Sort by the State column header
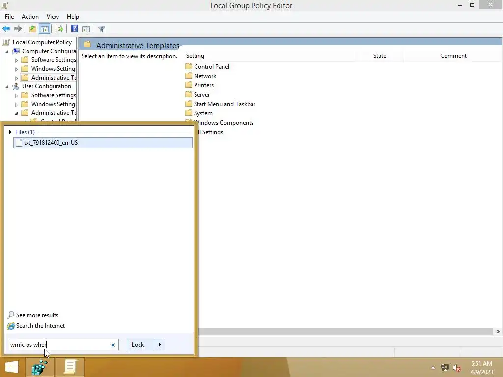Image resolution: width=503 pixels, height=377 pixels. point(380,56)
